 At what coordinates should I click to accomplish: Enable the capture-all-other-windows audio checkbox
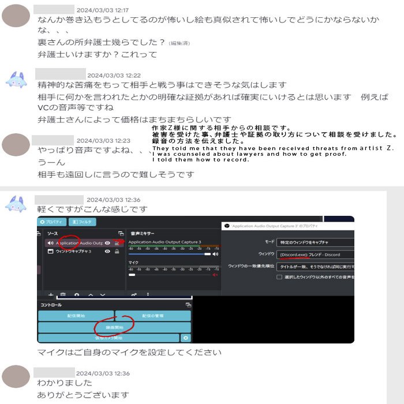279,277
